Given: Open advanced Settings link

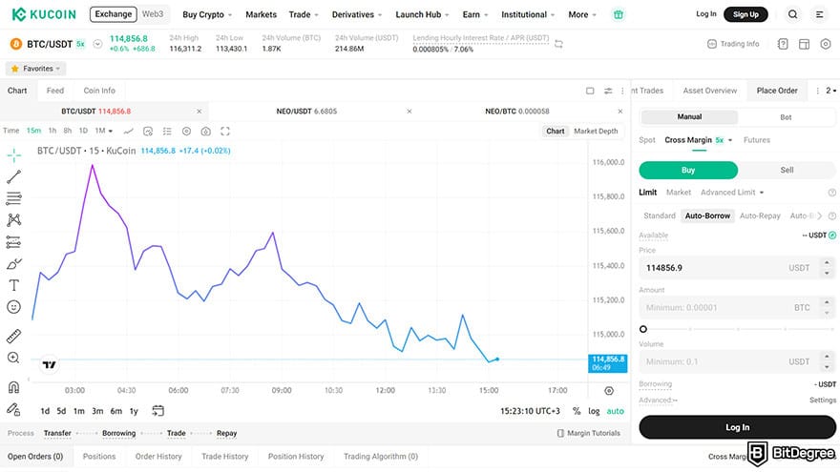Looking at the screenshot, I should click(822, 400).
